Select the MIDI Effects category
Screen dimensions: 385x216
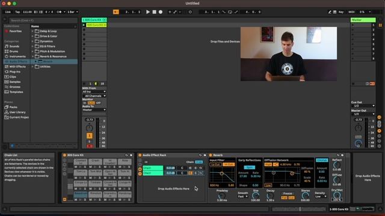17,67
